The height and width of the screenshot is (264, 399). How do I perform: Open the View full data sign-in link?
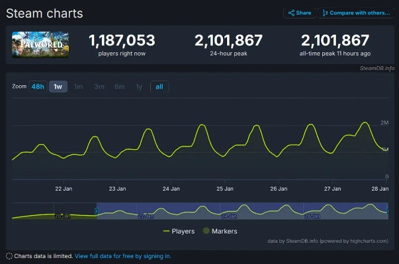(123, 255)
